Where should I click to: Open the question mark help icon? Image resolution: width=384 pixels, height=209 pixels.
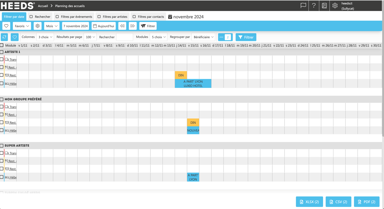314,6
